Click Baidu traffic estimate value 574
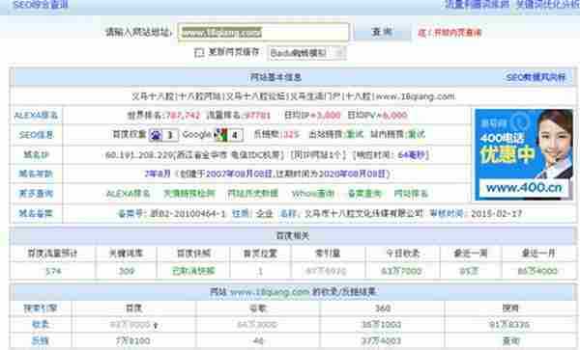 coord(53,272)
